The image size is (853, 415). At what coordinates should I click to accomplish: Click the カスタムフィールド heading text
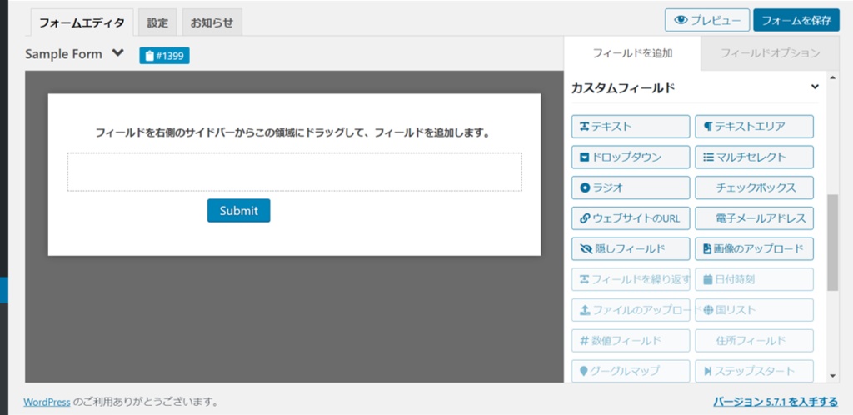(x=623, y=87)
